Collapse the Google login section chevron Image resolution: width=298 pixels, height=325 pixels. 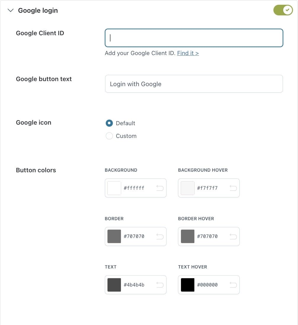click(11, 10)
